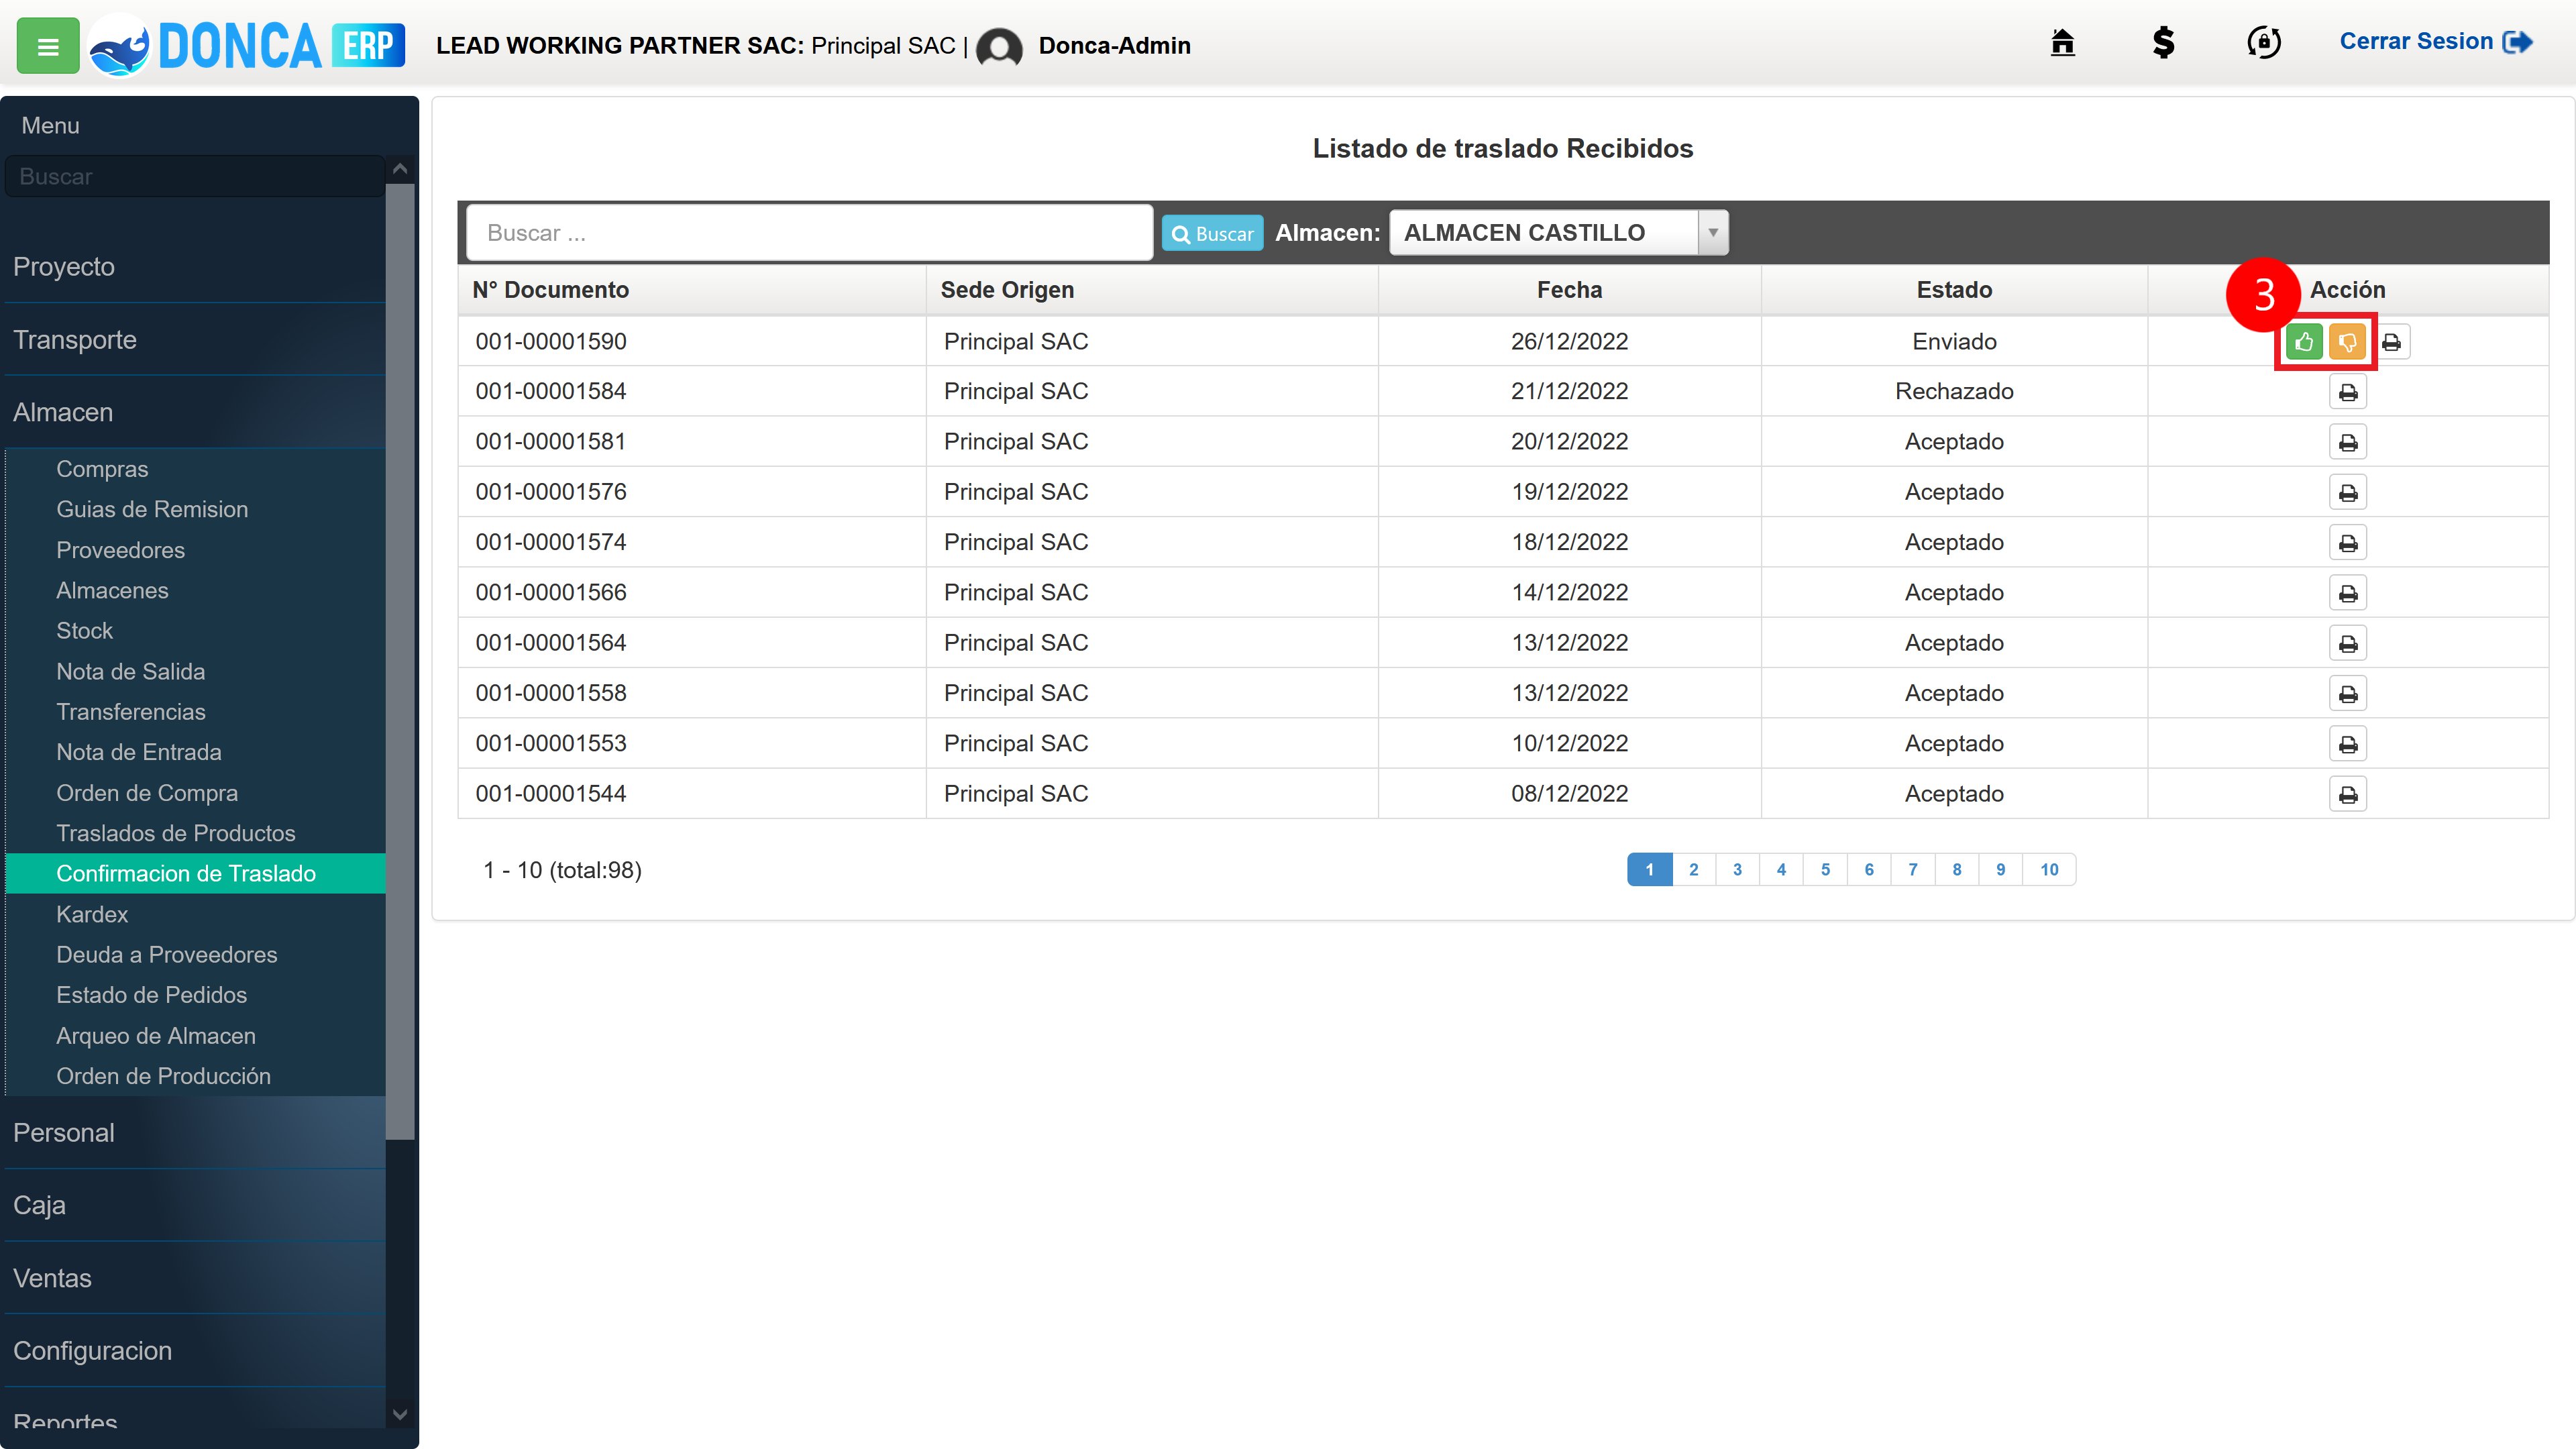This screenshot has height=1449, width=2576.
Task: Go to page 10 of results
Action: [x=2049, y=870]
